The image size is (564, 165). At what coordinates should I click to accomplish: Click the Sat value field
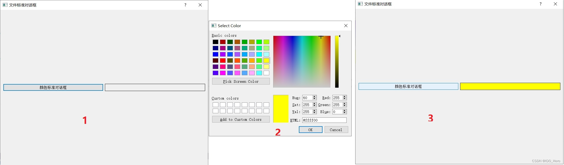click(307, 105)
